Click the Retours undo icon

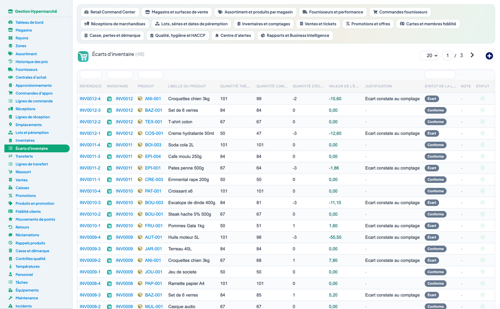[10, 227]
